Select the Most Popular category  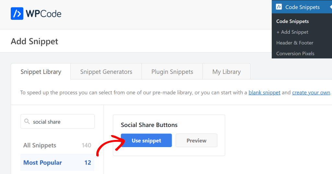click(x=57, y=163)
